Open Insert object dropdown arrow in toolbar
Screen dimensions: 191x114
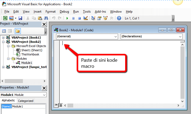pos(16,18)
